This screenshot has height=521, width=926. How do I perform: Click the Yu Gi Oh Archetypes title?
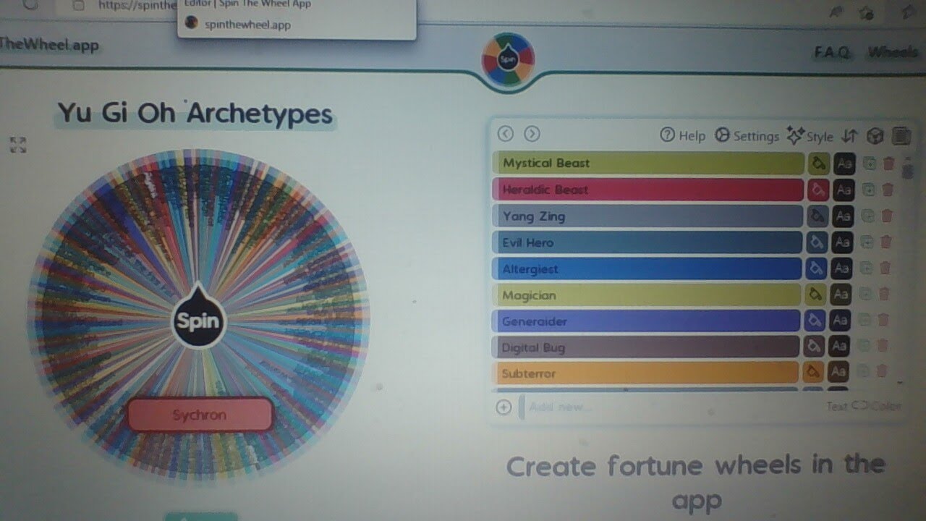195,114
